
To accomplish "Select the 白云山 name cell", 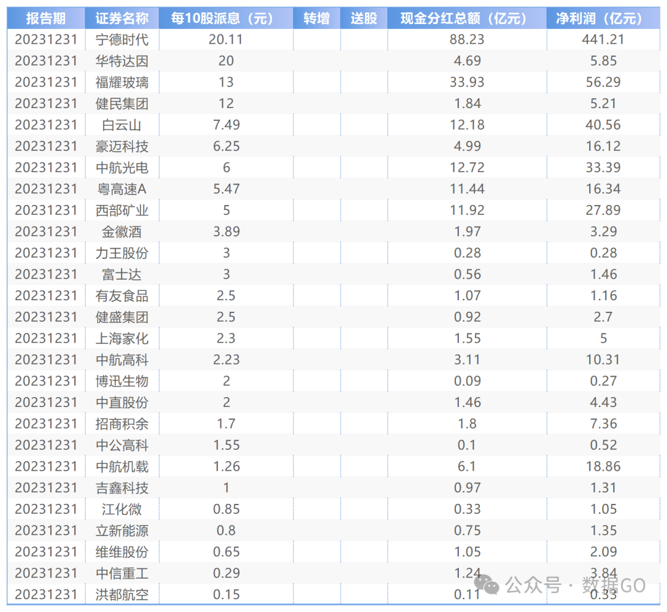I will coord(122,125).
